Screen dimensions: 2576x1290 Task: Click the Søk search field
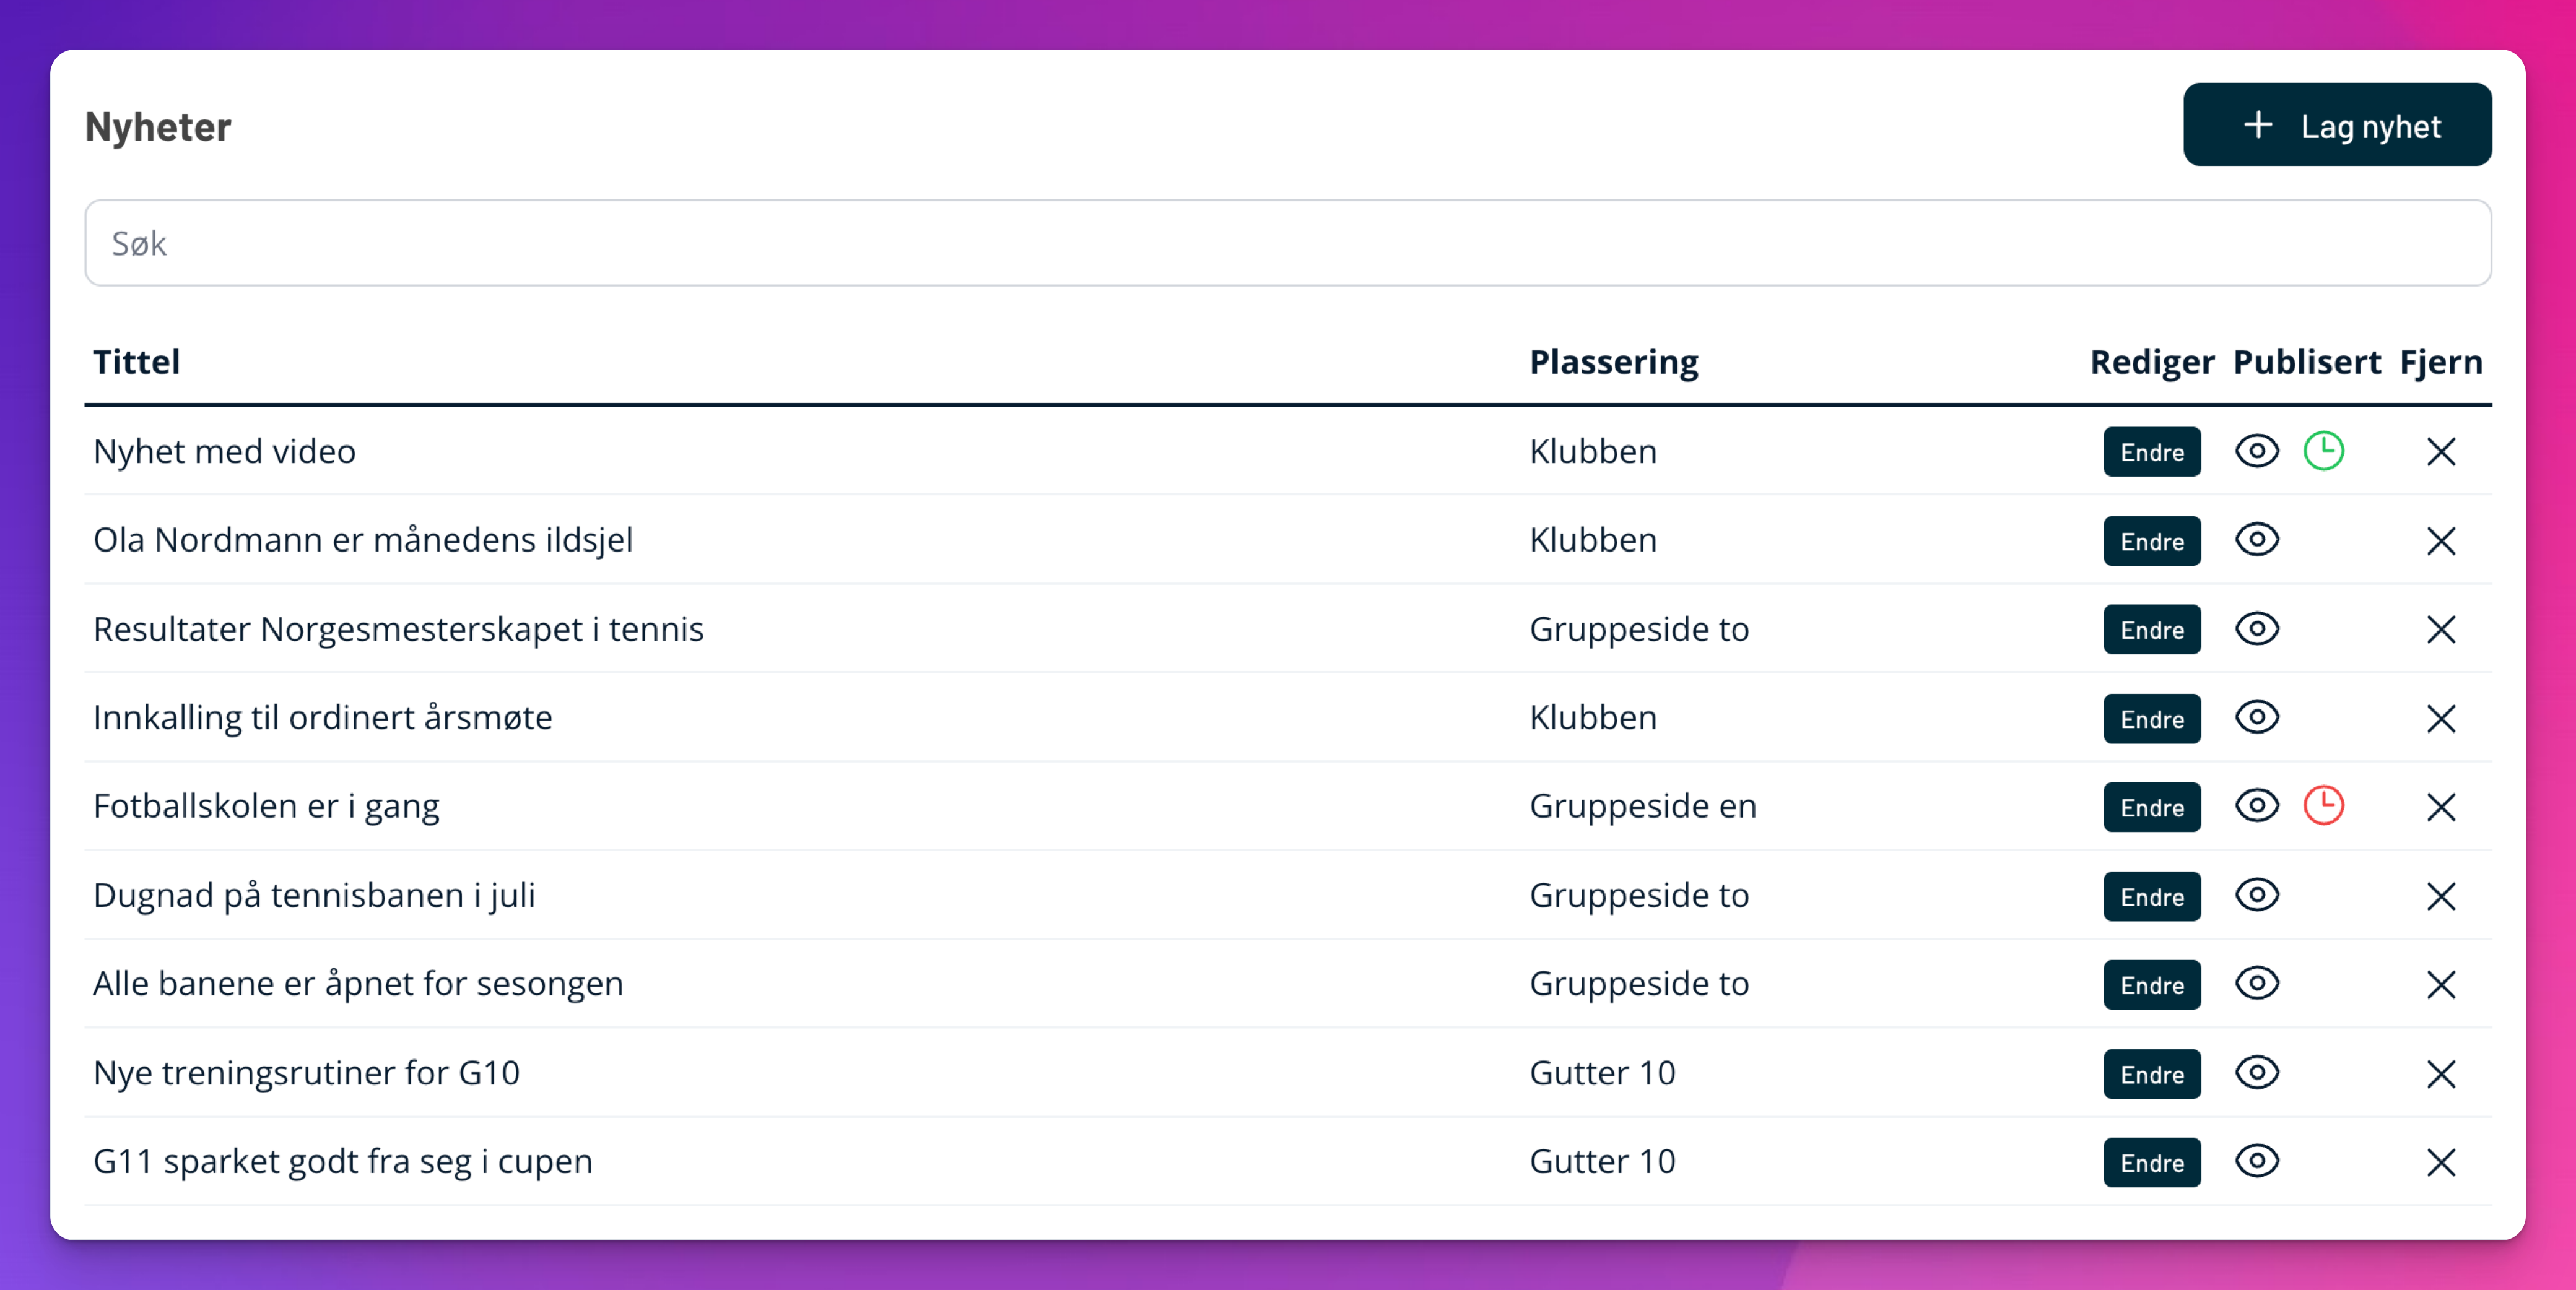tap(1287, 243)
